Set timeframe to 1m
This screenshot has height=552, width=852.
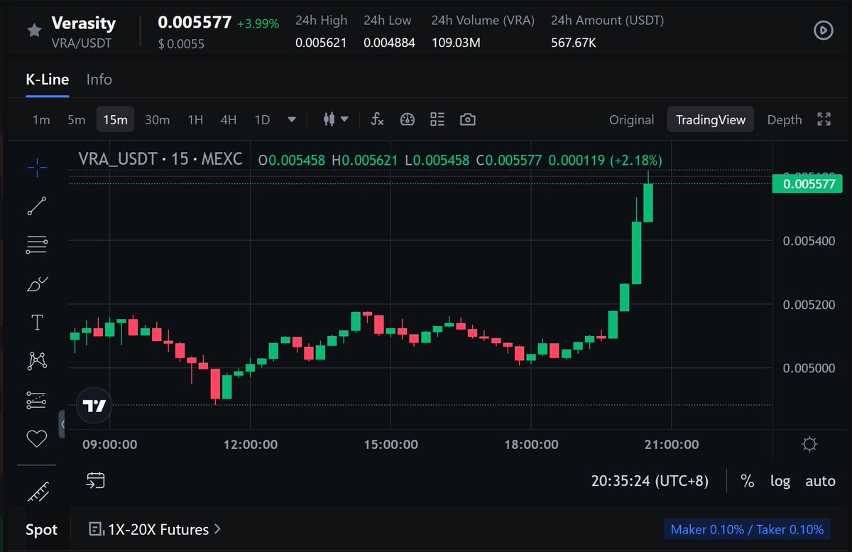[x=41, y=120]
